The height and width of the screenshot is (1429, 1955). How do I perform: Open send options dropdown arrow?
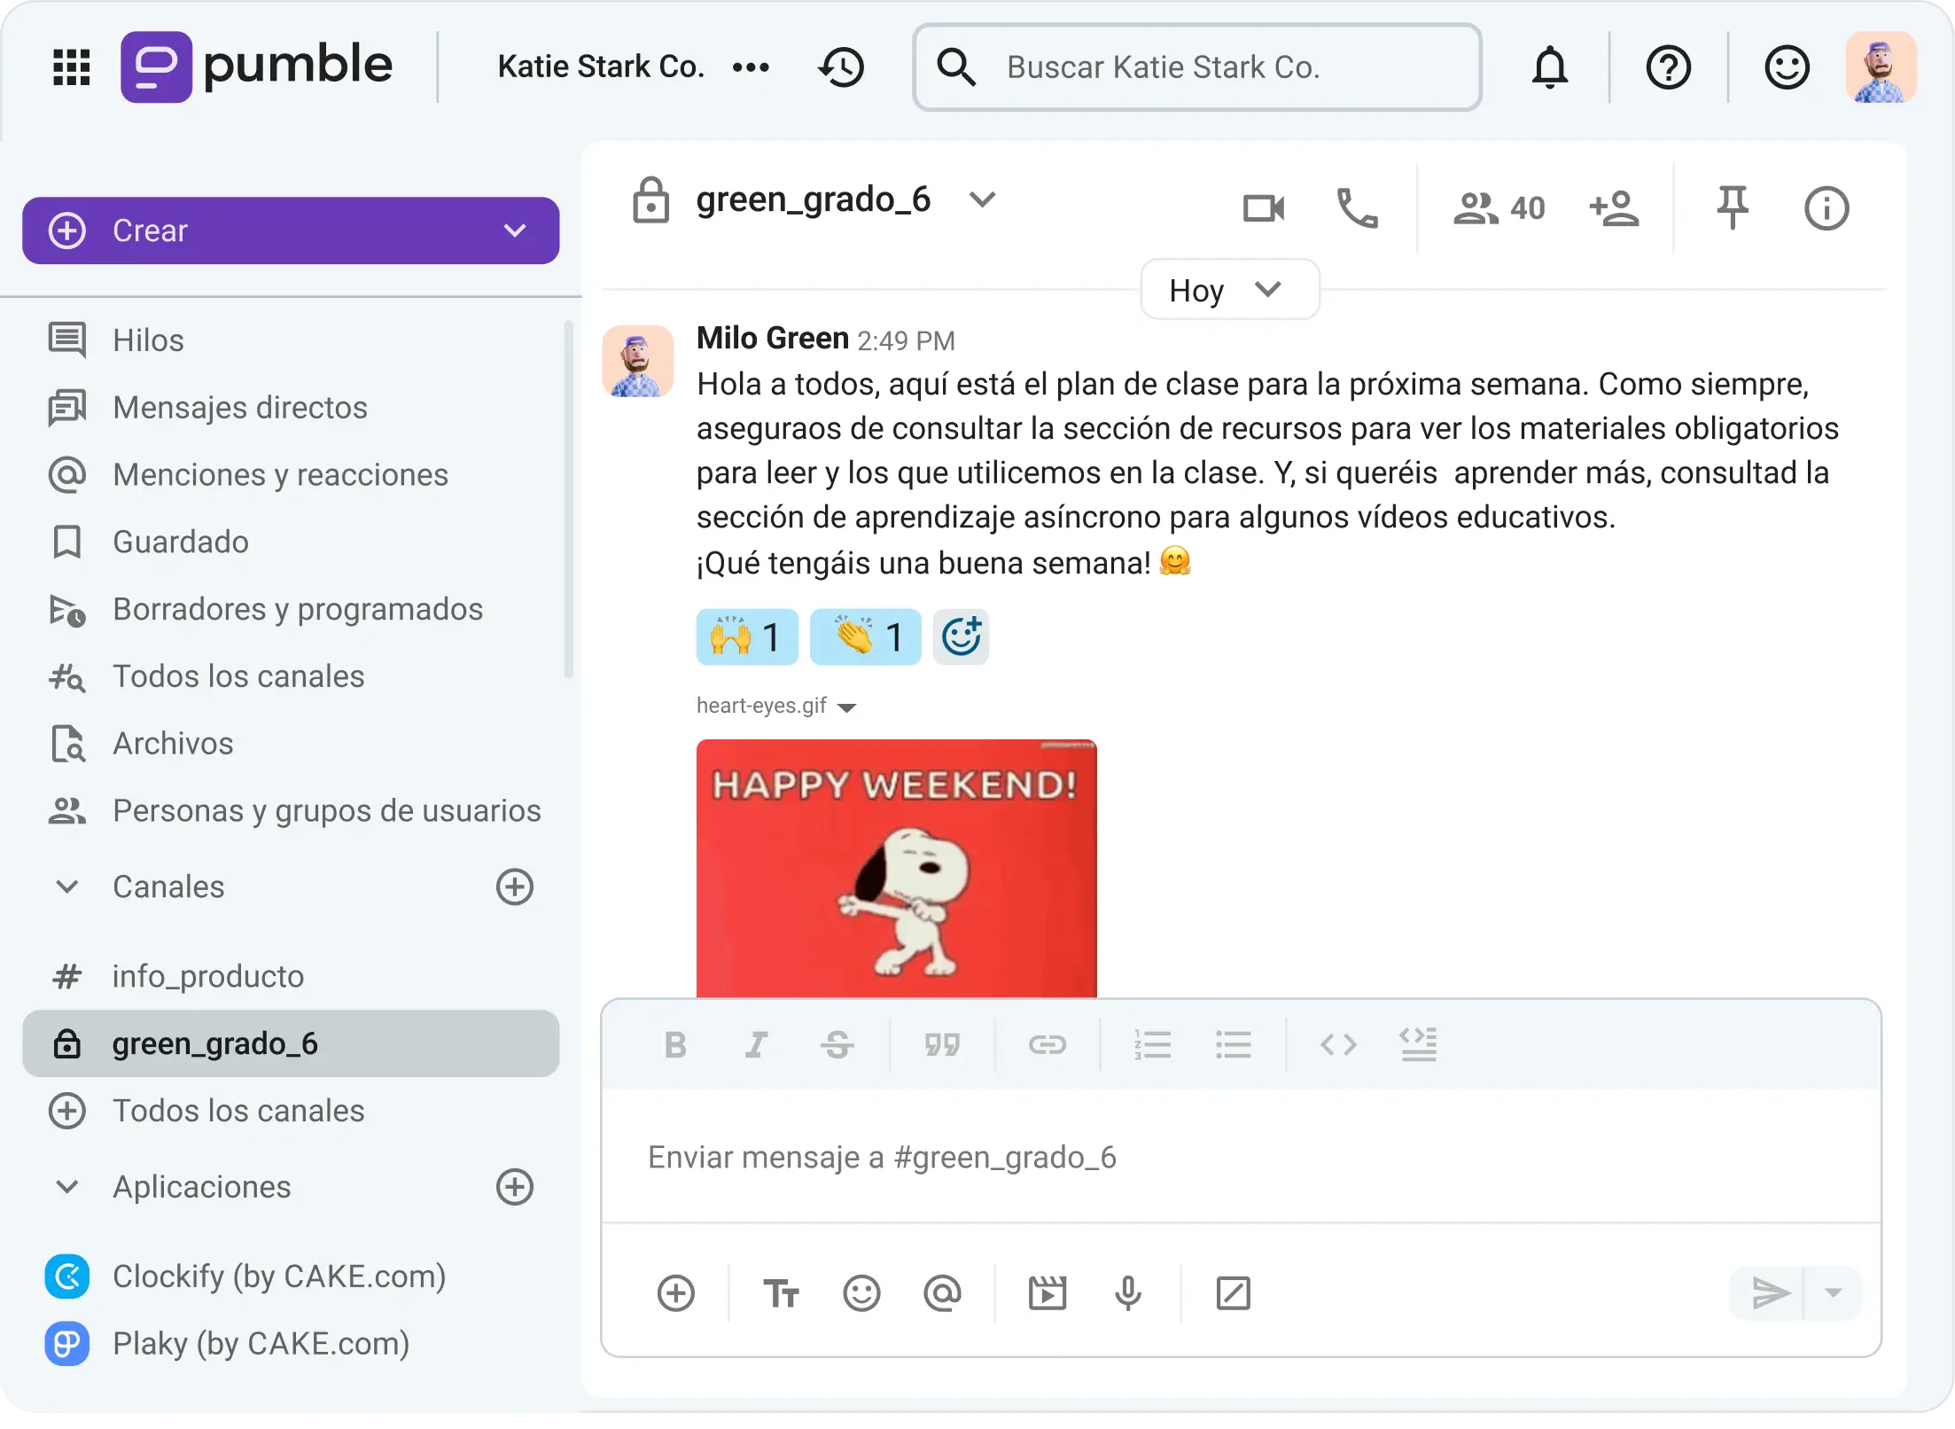[x=1834, y=1293]
